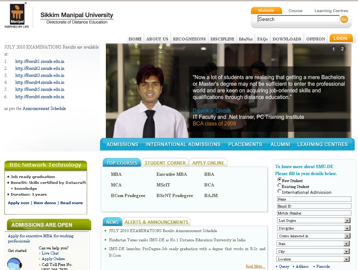The height and width of the screenshot is (270, 358).
Task: Open the City dropdown
Action: click(313, 252)
